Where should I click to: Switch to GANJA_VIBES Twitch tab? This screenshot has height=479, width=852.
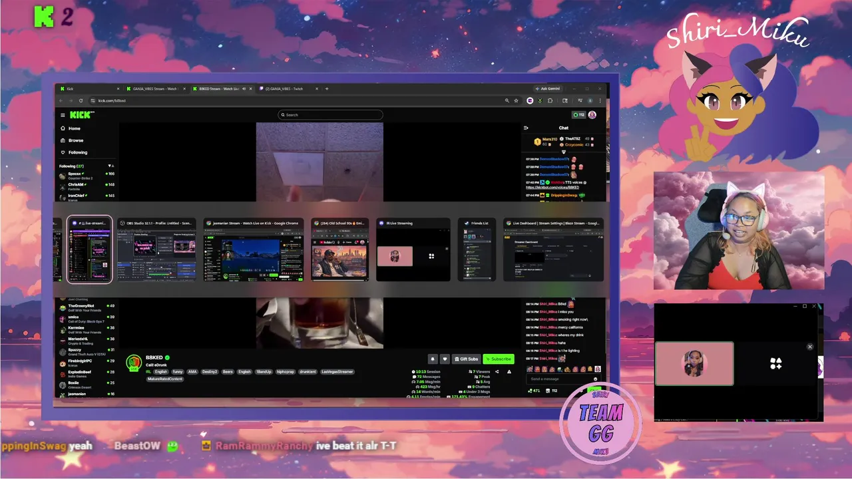pyautogui.click(x=288, y=88)
